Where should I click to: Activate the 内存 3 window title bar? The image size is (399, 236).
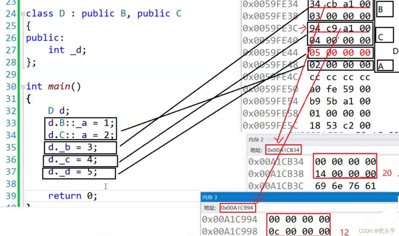[x=300, y=197]
